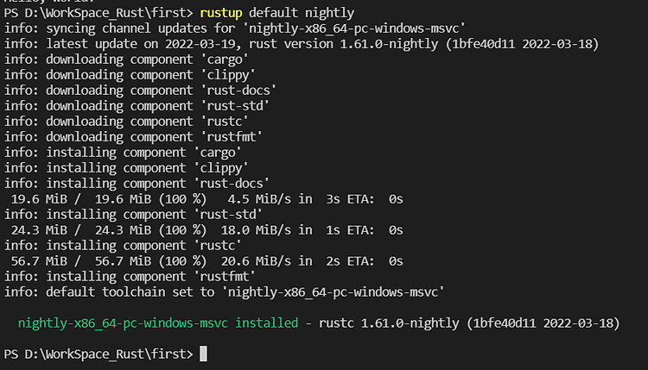Click the line "downloading component 'rustc'"
The width and height of the screenshot is (648, 370).
(126, 122)
